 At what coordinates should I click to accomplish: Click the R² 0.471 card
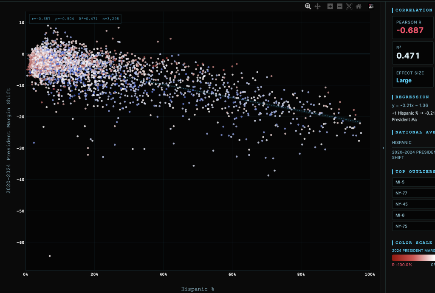point(413,53)
